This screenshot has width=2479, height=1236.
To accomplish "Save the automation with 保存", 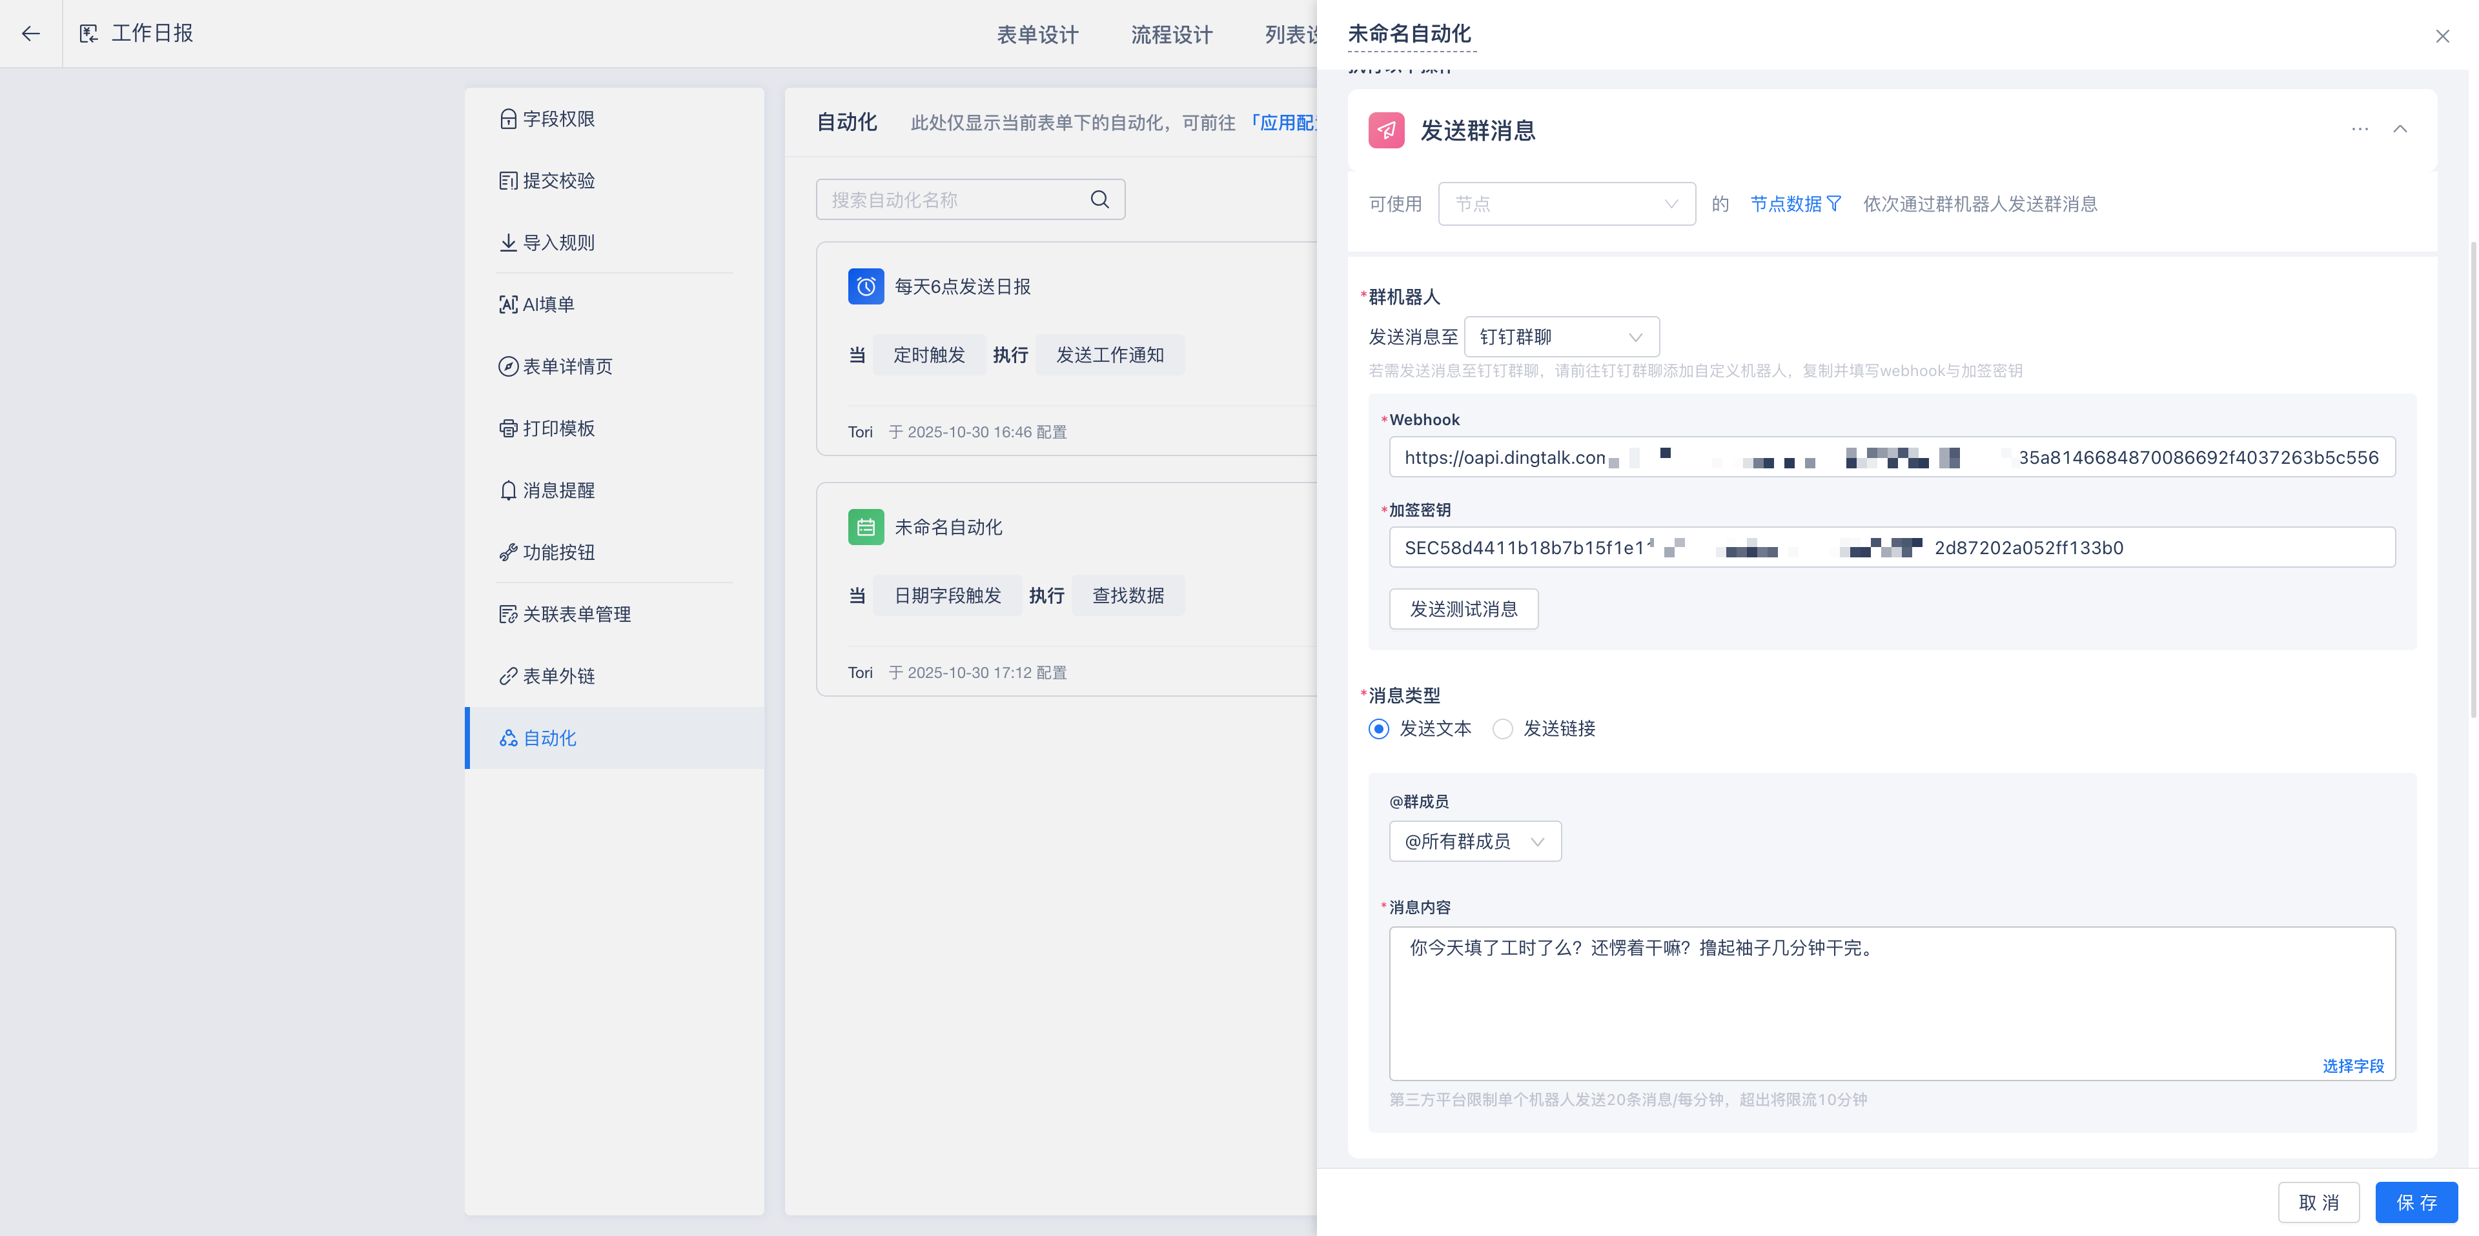I will (2416, 1202).
